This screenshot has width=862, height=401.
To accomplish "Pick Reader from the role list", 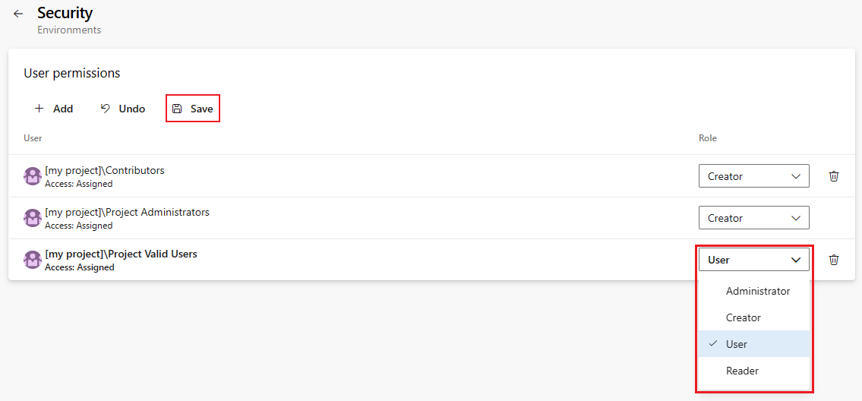I will [x=742, y=371].
